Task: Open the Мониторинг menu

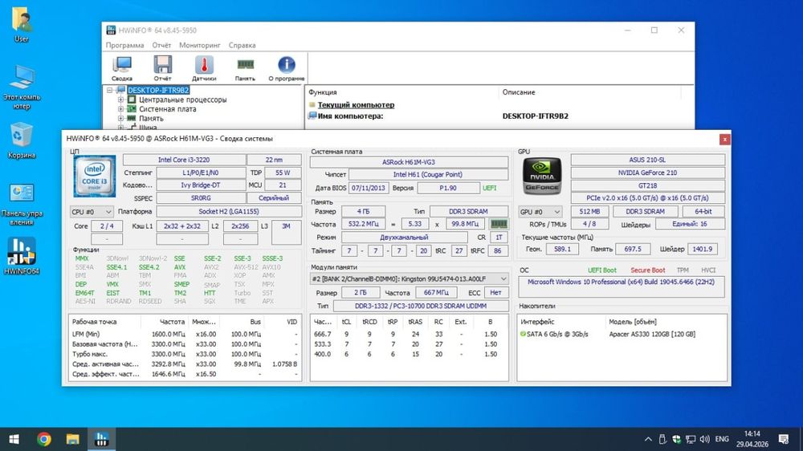Action: pyautogui.click(x=199, y=46)
